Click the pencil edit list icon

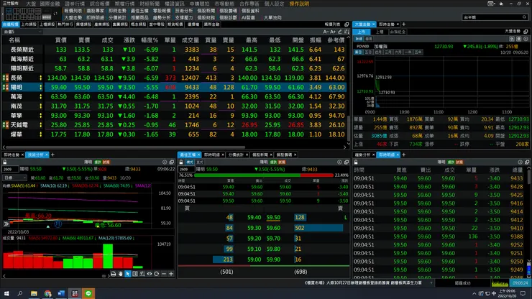[x=340, y=32]
